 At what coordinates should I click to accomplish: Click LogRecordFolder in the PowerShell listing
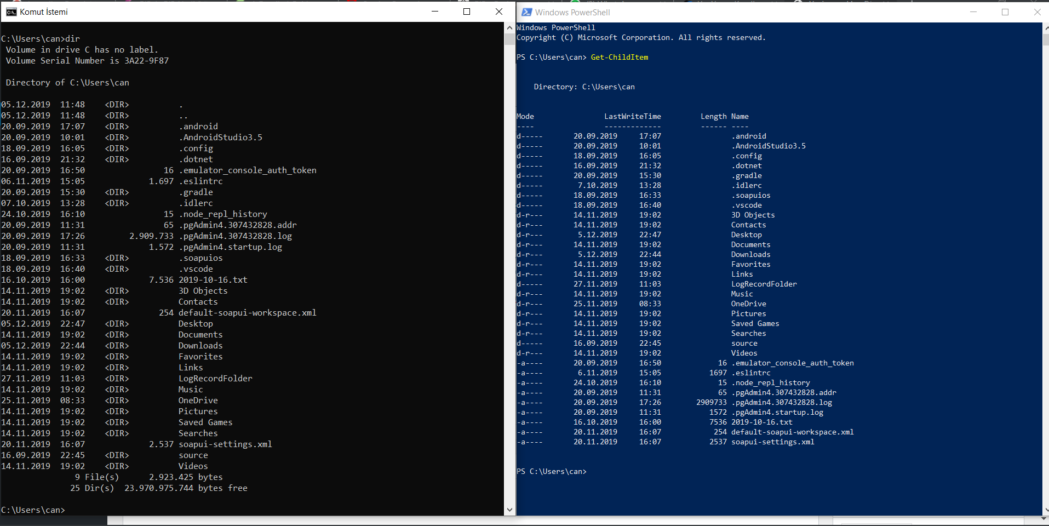coord(764,284)
